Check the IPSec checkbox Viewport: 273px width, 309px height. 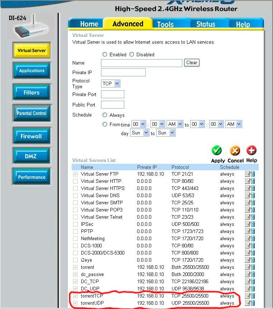tap(75, 224)
